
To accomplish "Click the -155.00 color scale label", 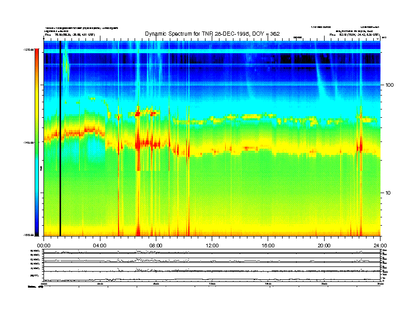I will point(28,235).
